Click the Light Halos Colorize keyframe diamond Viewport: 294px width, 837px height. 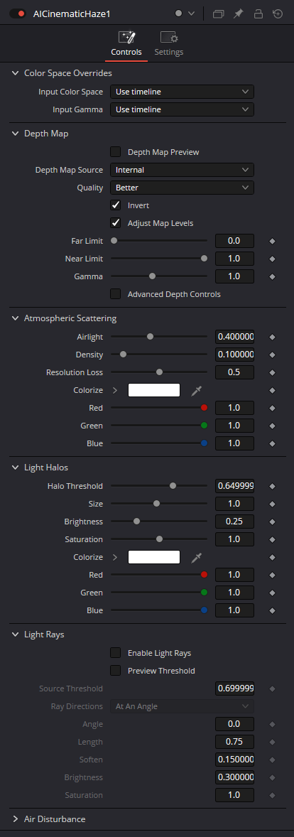pos(272,557)
